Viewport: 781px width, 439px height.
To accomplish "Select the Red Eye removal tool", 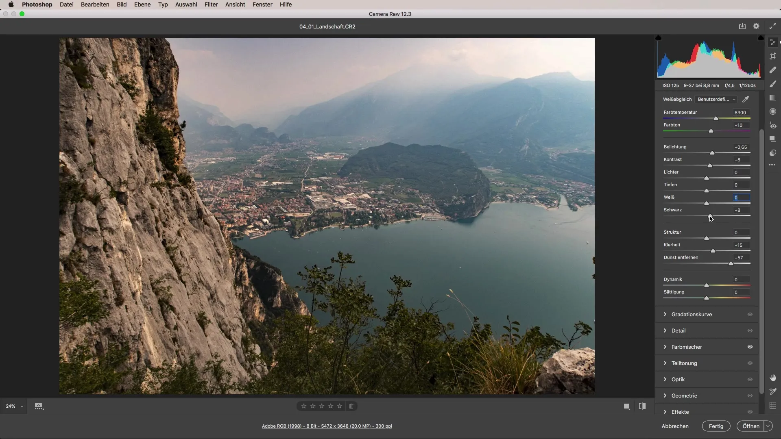I will tap(773, 126).
